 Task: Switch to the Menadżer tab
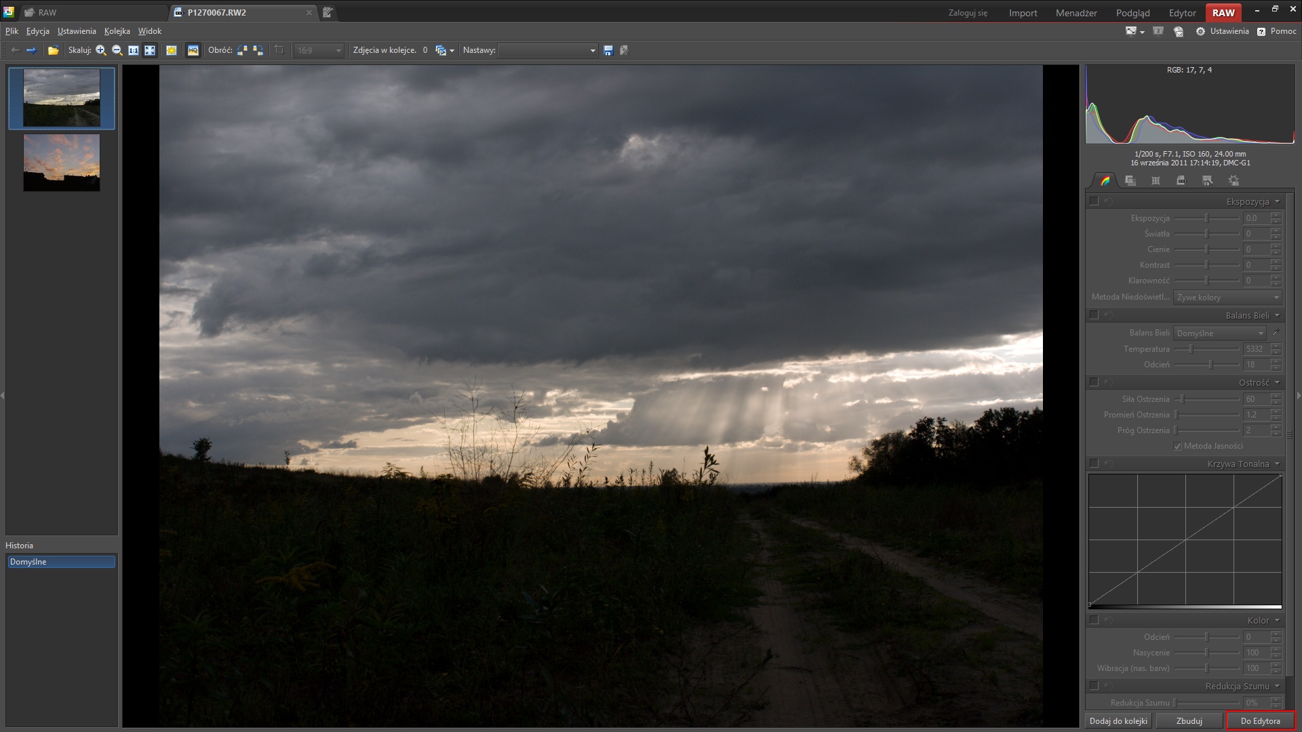pos(1076,13)
